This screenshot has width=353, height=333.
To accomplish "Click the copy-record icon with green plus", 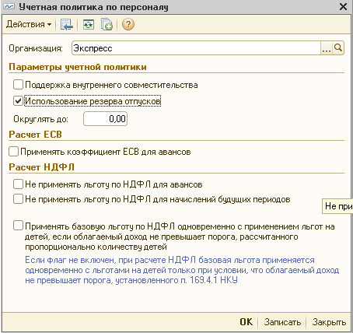I will (x=107, y=25).
